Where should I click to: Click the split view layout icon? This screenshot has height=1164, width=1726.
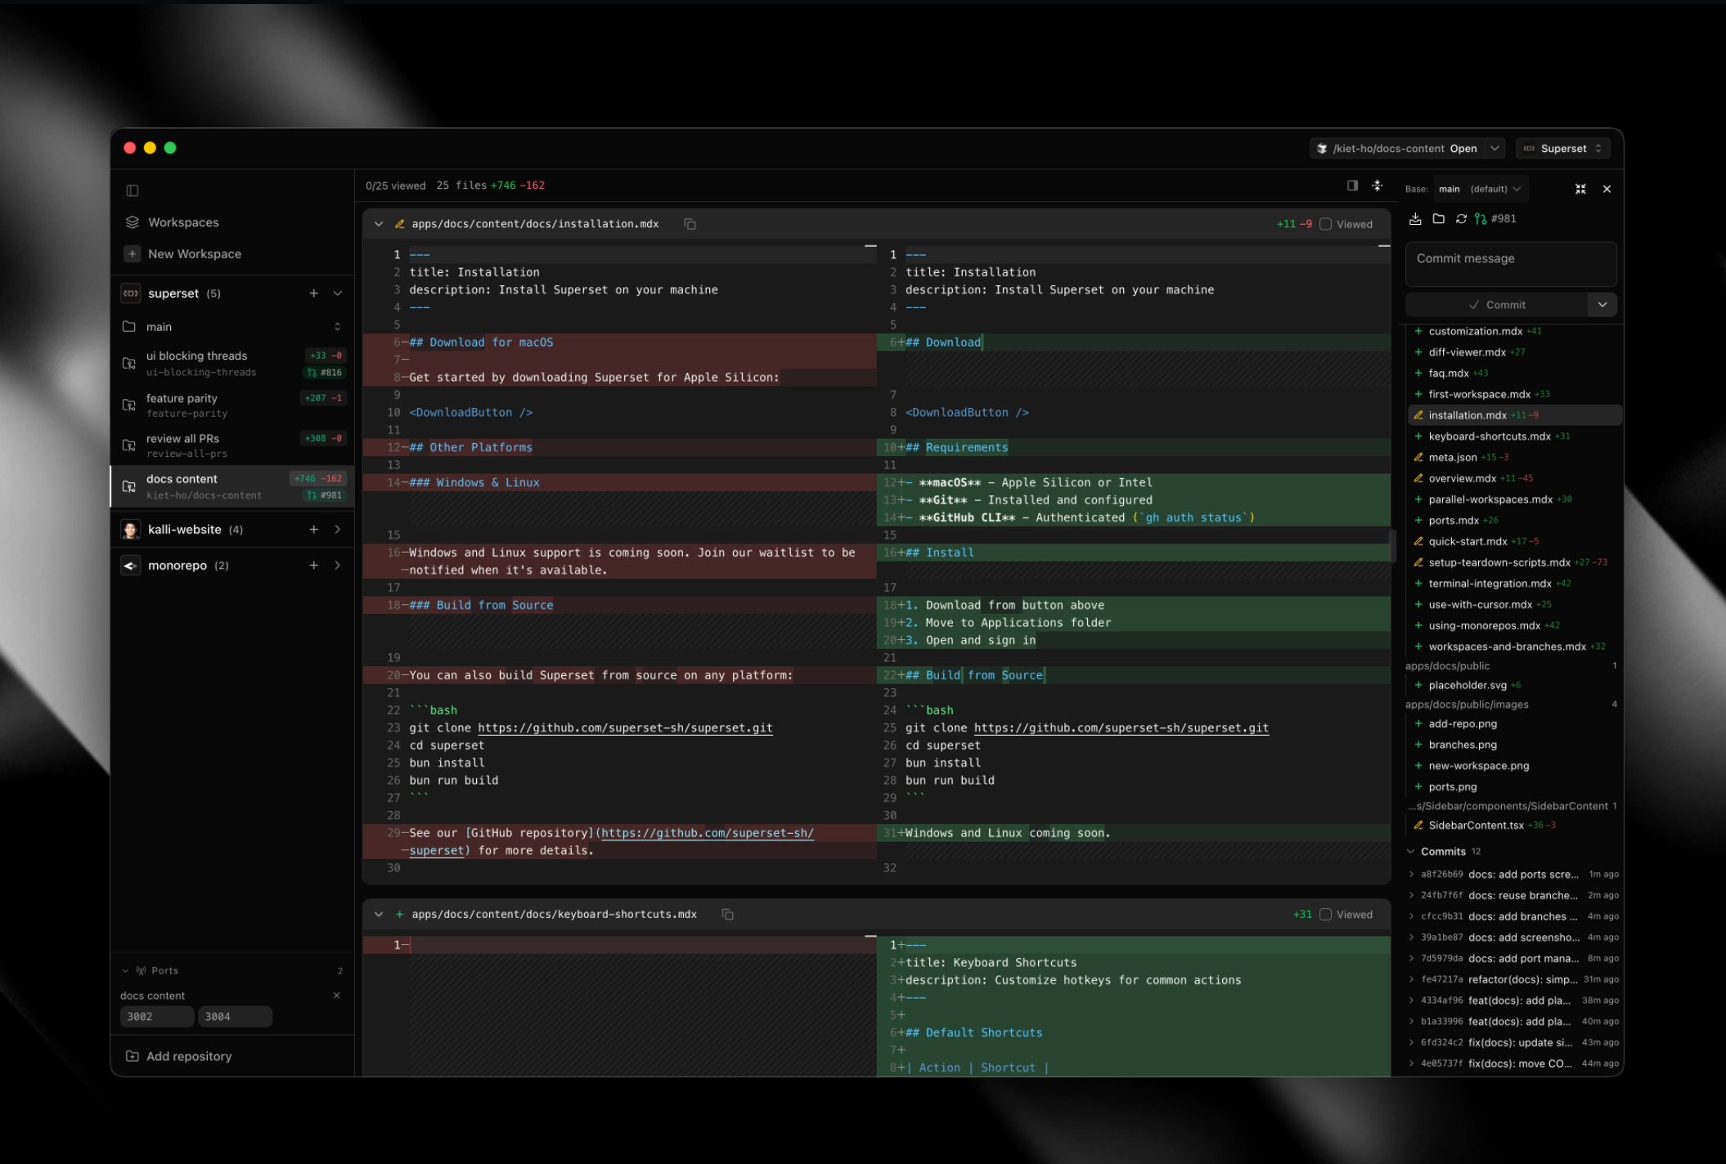click(x=1352, y=186)
